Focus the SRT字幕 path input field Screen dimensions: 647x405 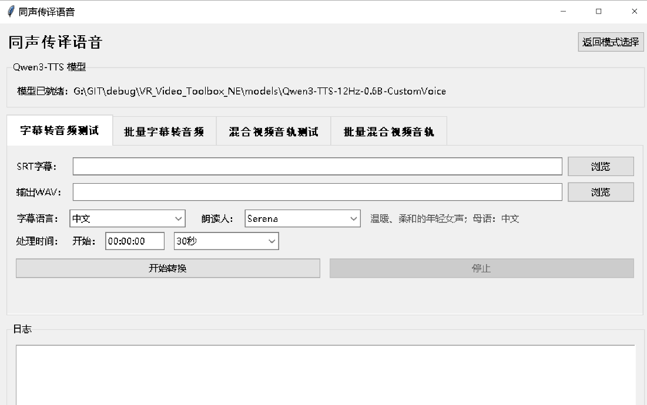(317, 167)
